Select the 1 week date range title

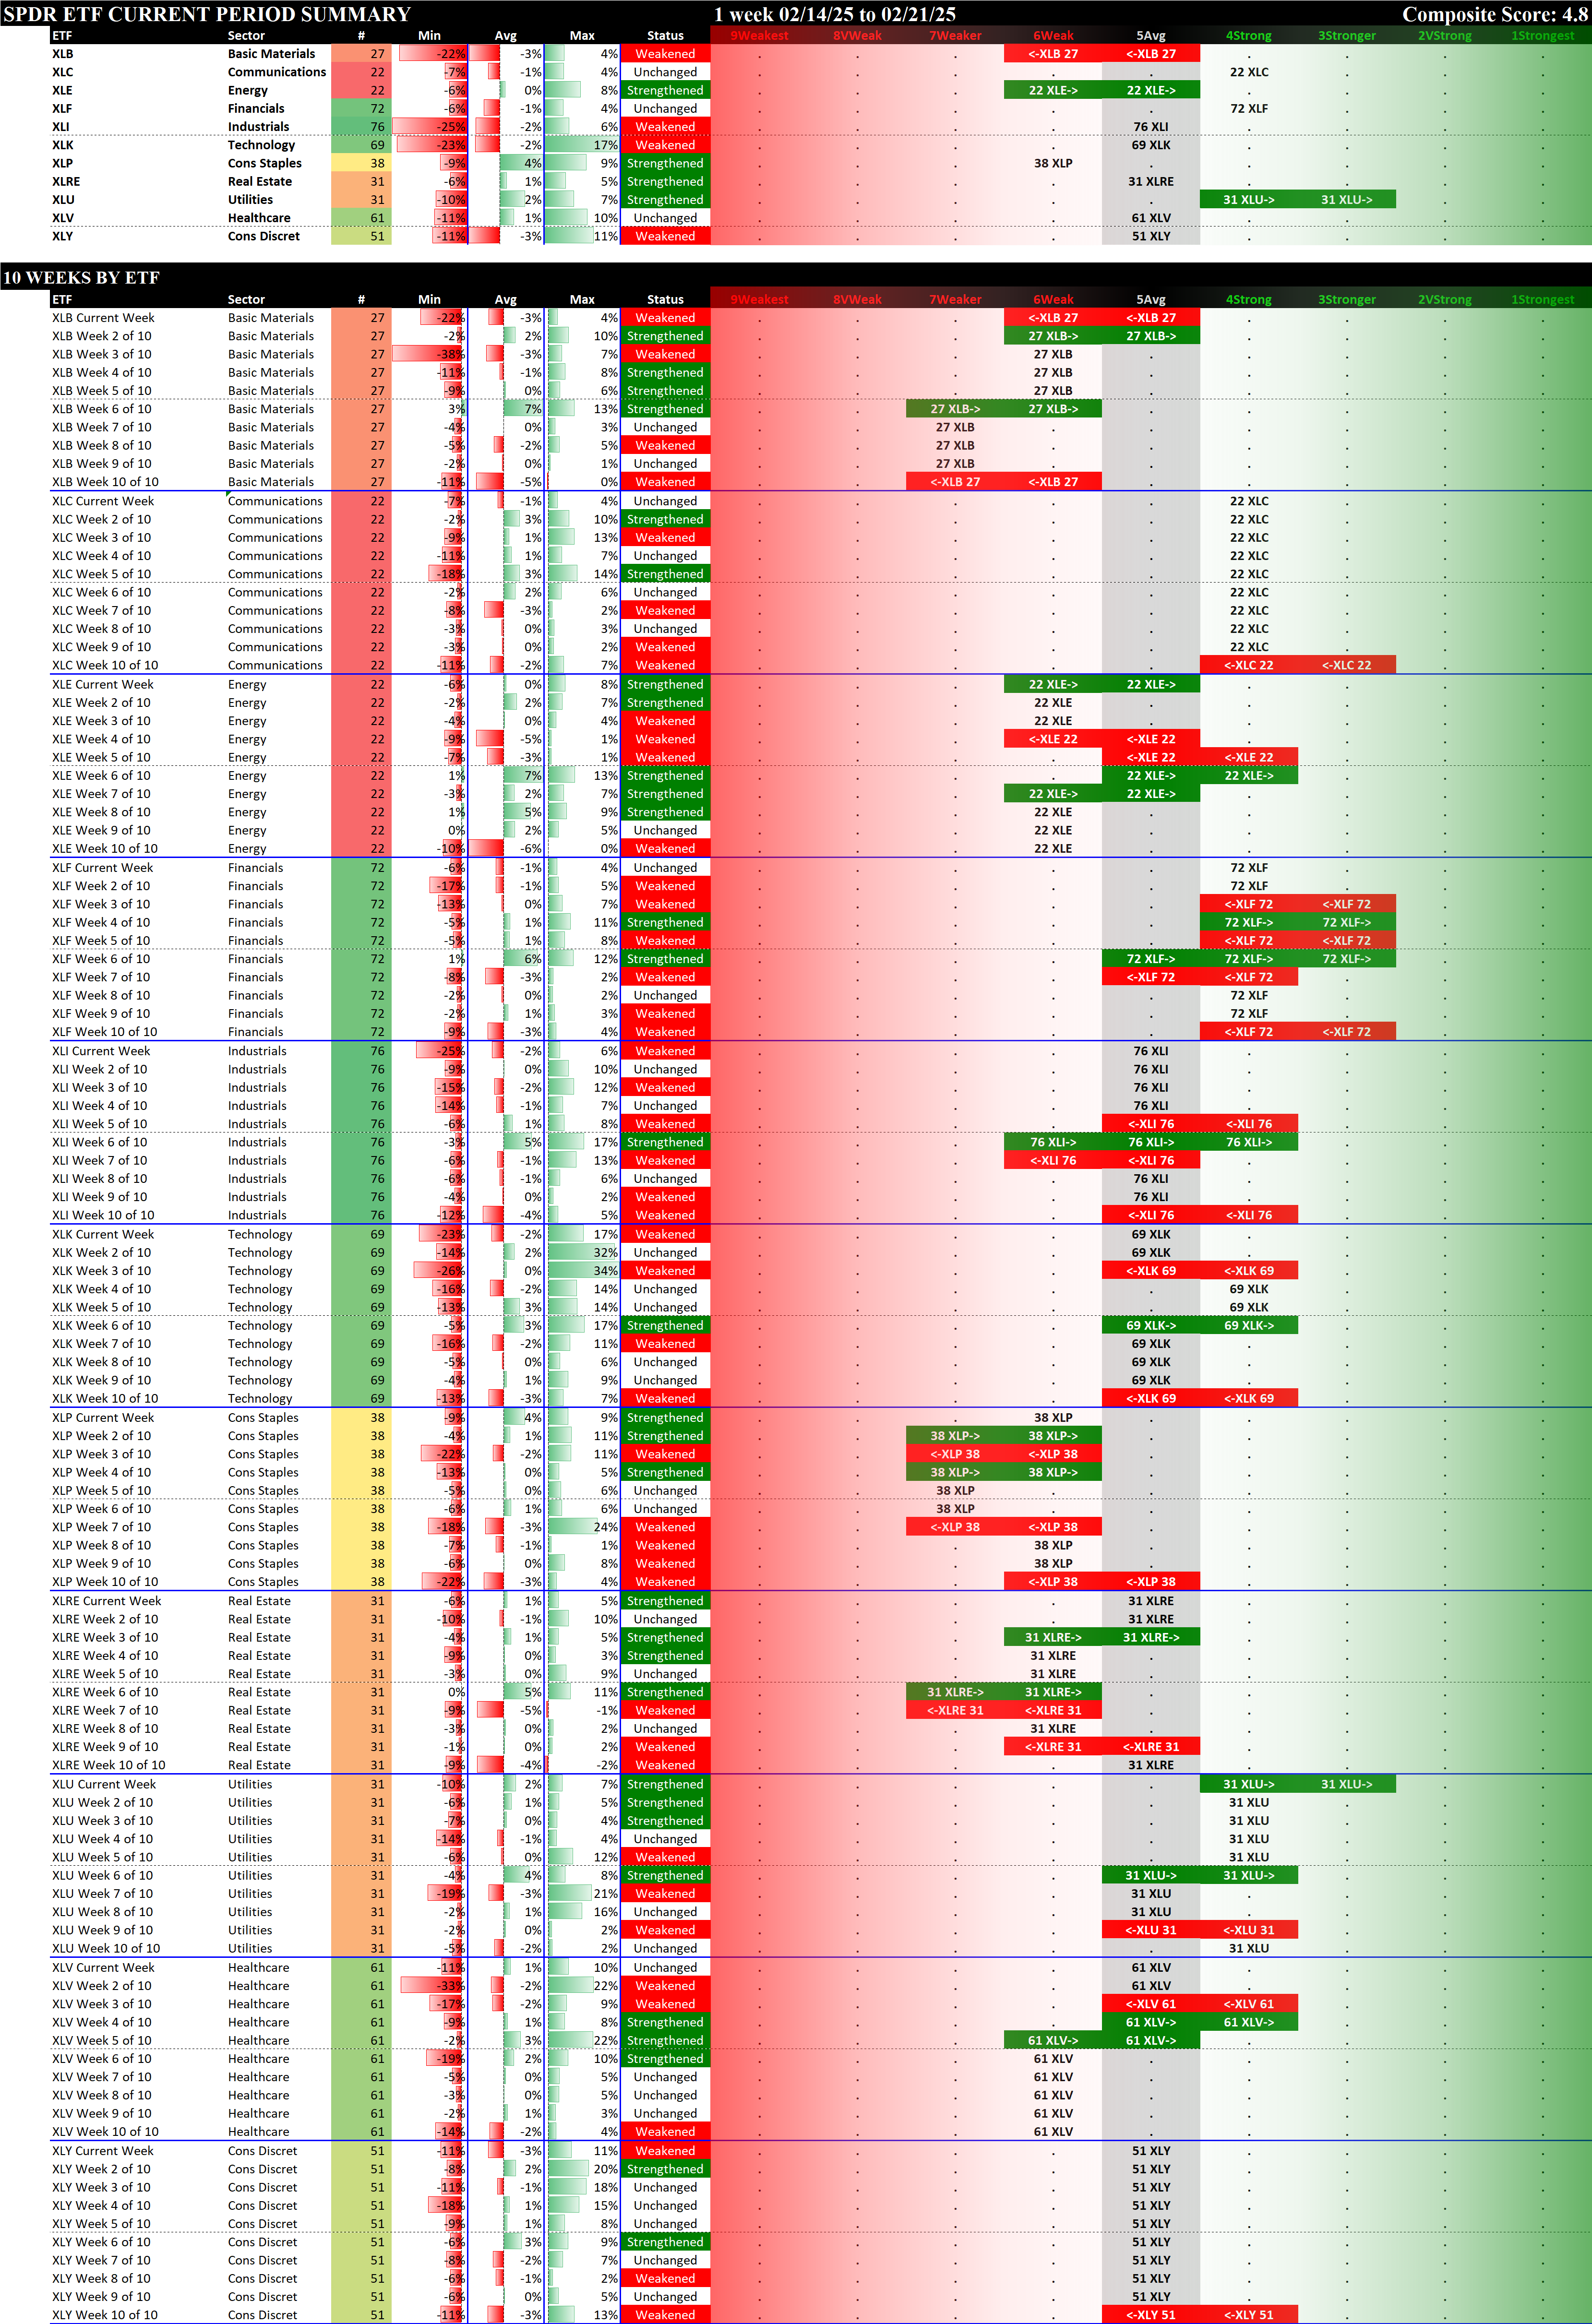point(834,14)
